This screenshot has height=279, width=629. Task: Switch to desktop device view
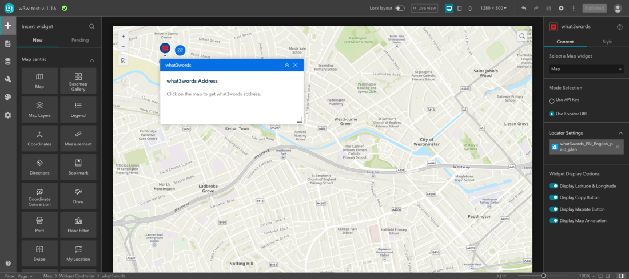click(x=449, y=8)
